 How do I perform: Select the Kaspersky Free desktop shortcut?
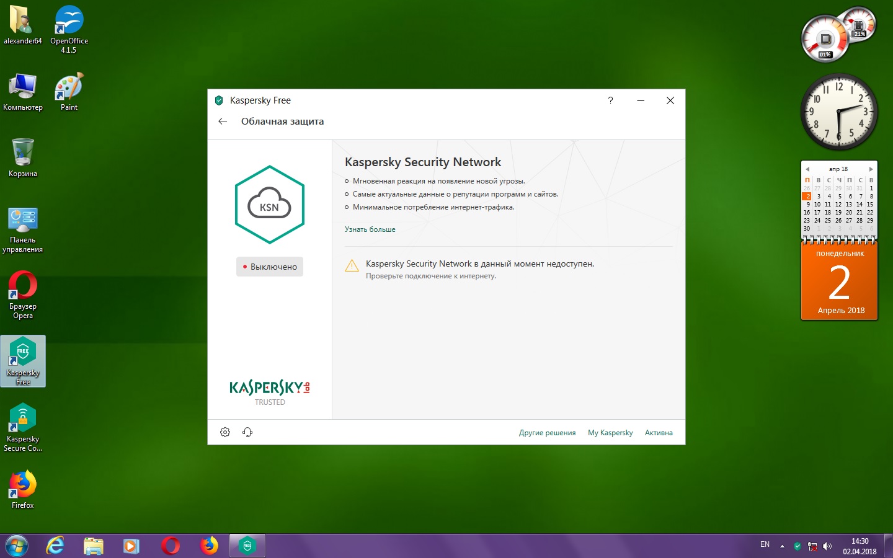click(23, 361)
